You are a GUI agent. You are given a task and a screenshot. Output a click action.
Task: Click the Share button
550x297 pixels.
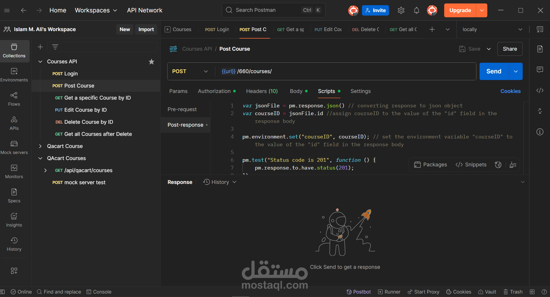click(x=510, y=49)
